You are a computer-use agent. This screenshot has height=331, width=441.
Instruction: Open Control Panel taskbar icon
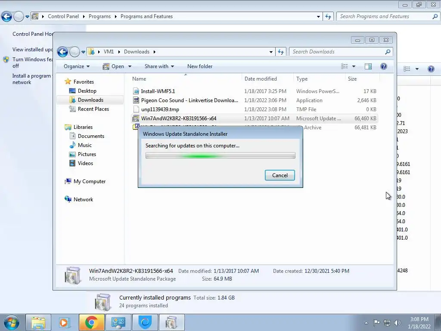118,322
